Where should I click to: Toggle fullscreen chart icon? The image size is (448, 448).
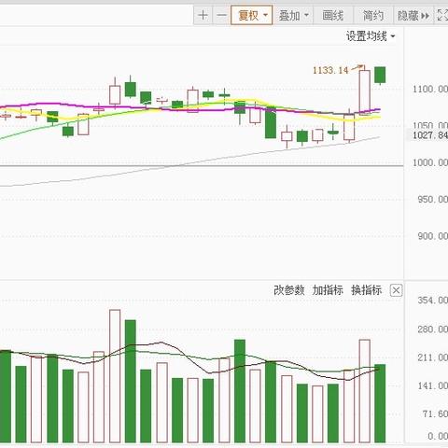click(x=441, y=15)
